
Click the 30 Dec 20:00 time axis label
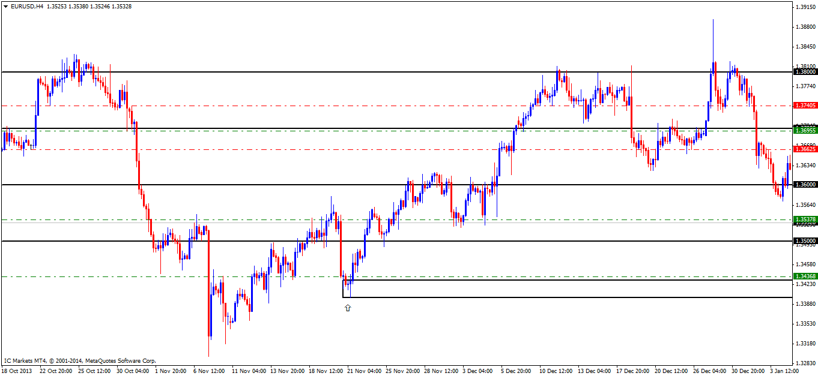748,371
